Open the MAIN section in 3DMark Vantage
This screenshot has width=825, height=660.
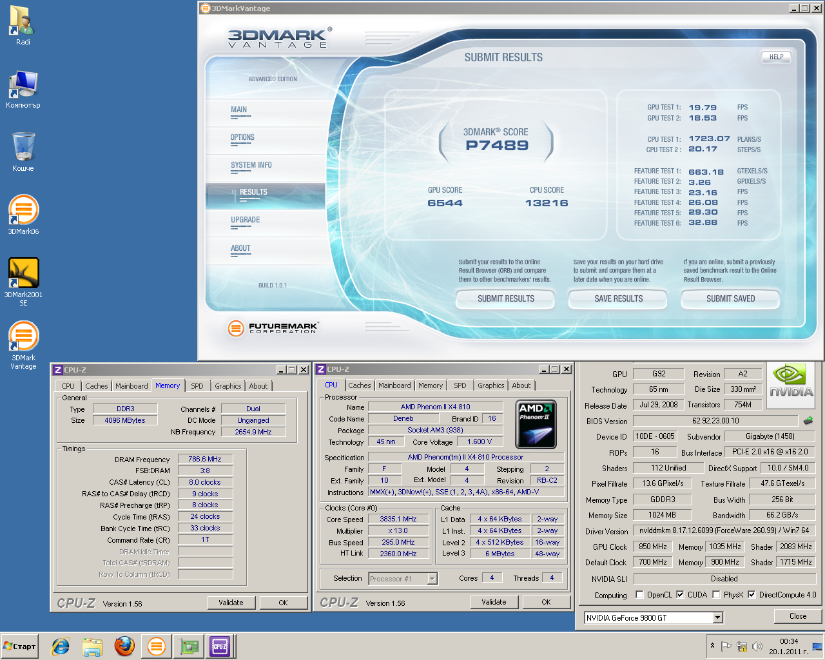click(239, 110)
